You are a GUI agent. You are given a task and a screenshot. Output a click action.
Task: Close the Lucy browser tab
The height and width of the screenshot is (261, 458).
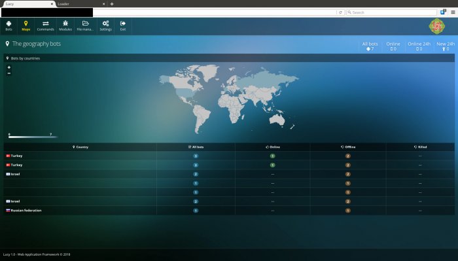[52, 4]
